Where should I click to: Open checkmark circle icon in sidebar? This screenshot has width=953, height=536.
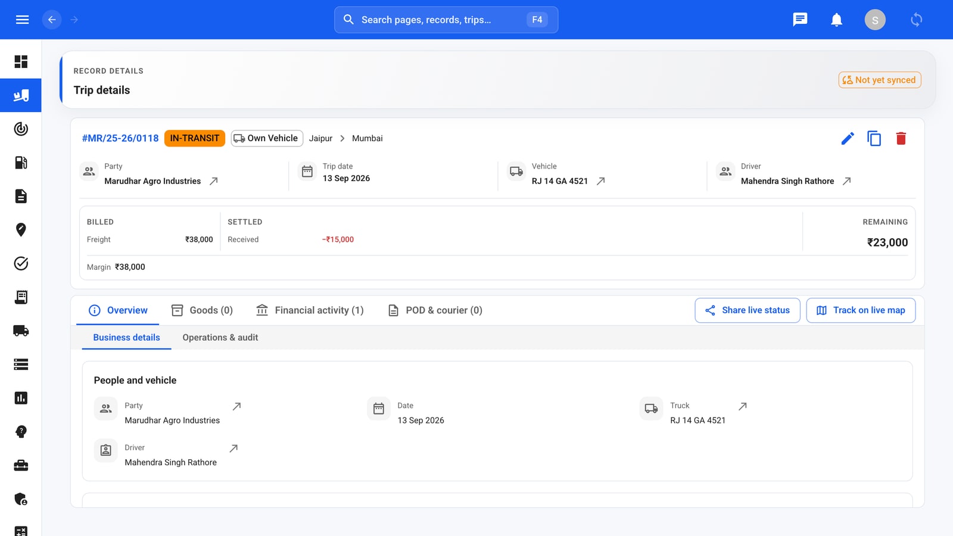21,263
